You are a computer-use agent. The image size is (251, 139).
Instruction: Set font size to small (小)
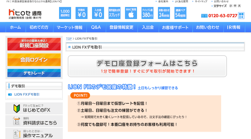tap(231, 6)
